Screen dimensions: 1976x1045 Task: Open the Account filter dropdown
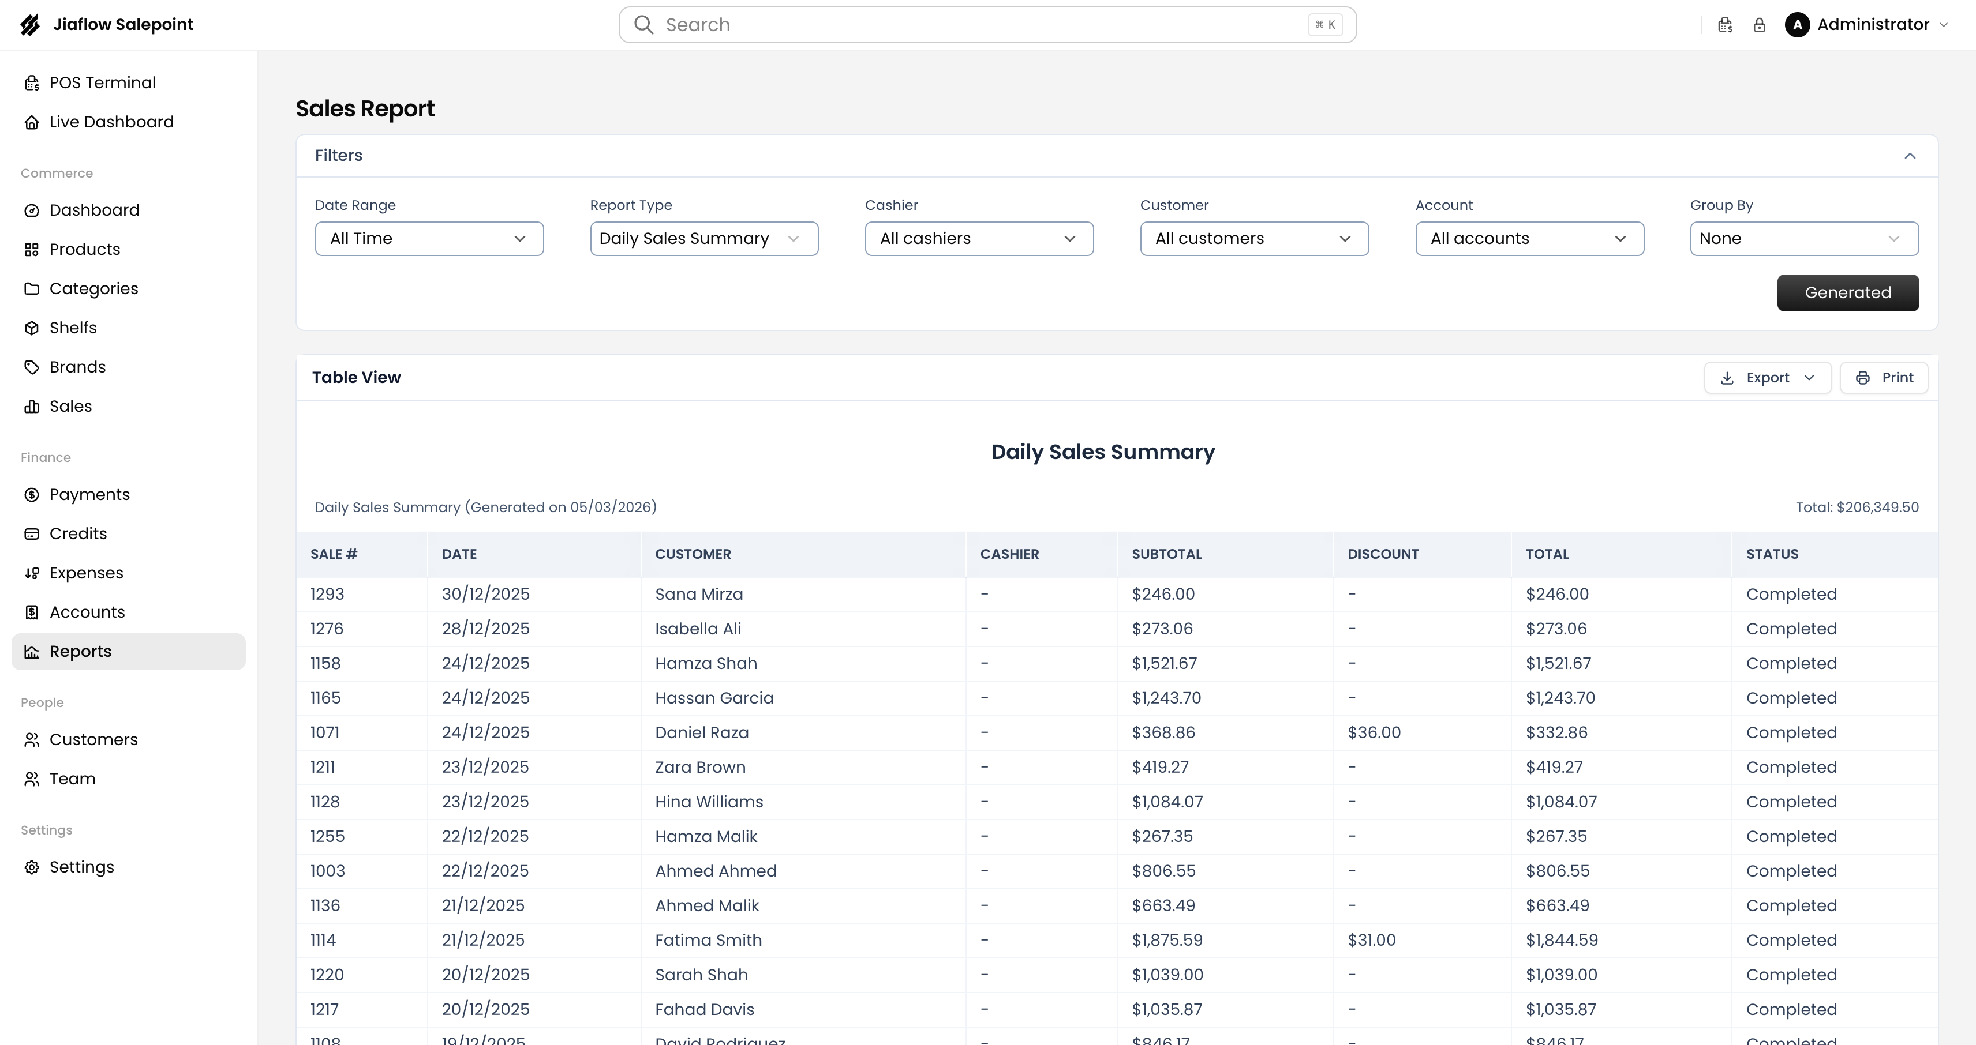(1529, 238)
